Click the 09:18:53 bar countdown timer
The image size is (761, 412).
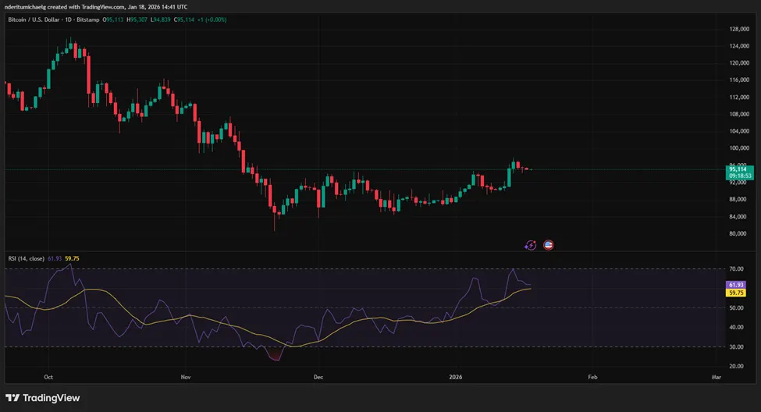(x=740, y=176)
